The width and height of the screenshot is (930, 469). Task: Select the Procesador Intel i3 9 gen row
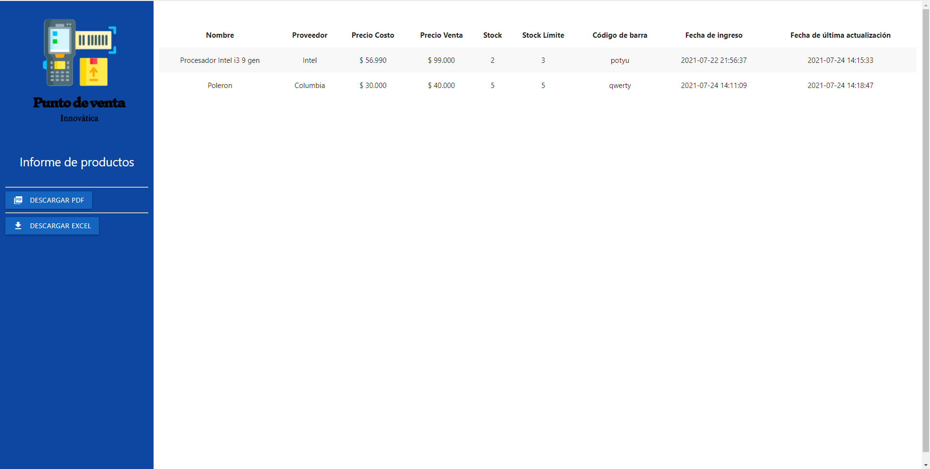coord(220,60)
